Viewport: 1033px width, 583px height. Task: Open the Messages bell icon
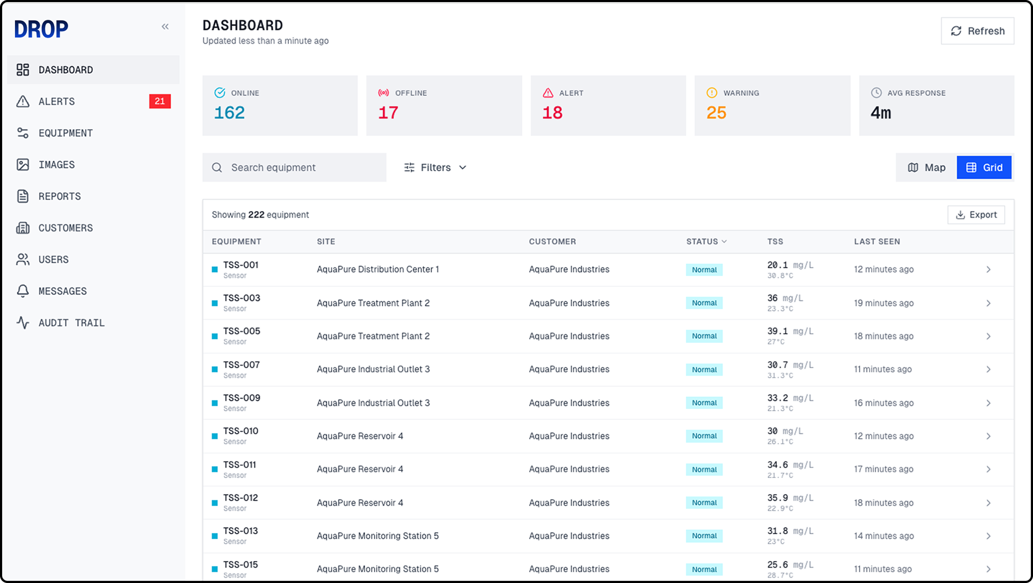[x=23, y=291]
